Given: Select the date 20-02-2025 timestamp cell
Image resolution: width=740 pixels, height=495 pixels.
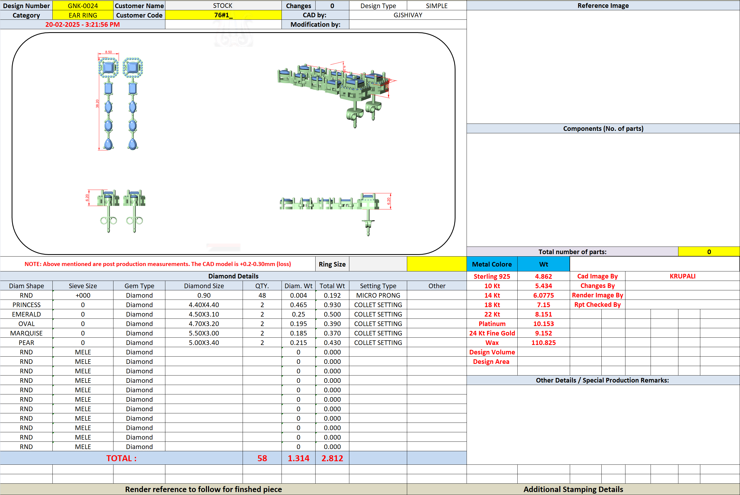Looking at the screenshot, I should pos(82,25).
